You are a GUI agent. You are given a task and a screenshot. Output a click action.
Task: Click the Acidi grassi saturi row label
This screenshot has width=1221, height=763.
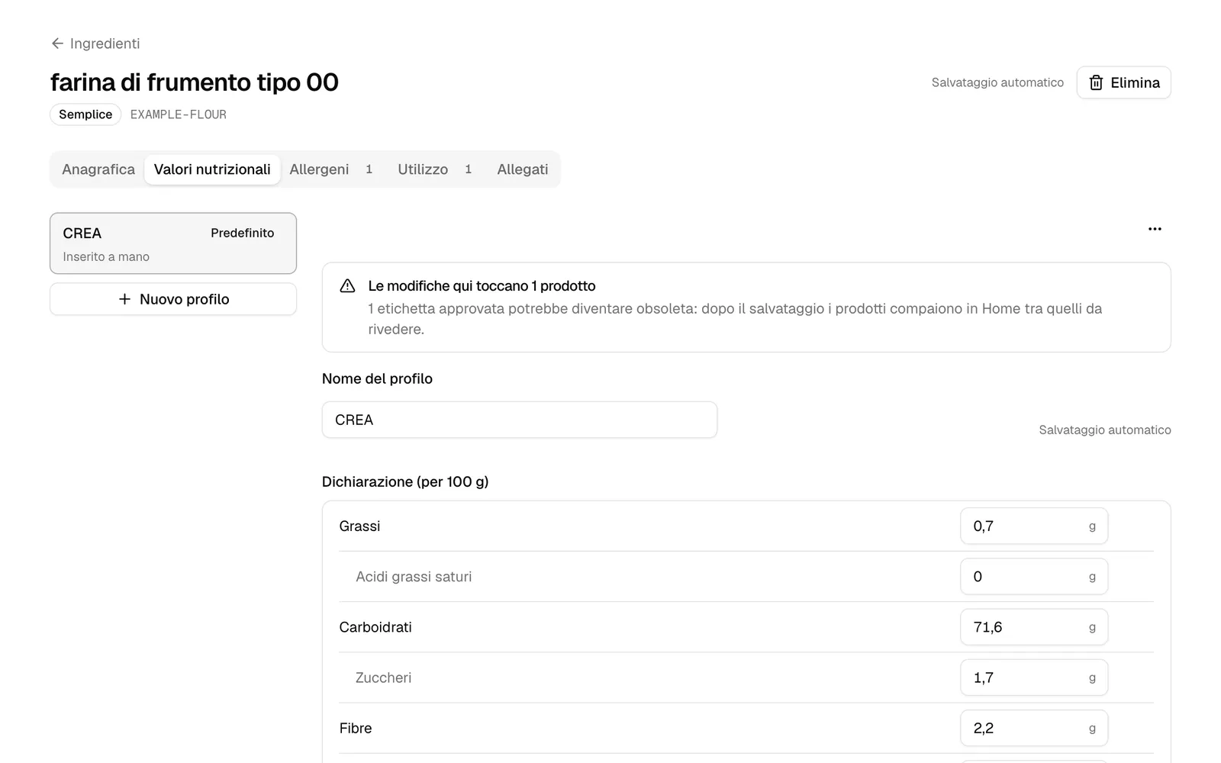coord(414,577)
